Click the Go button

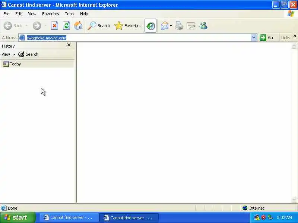[266, 38]
